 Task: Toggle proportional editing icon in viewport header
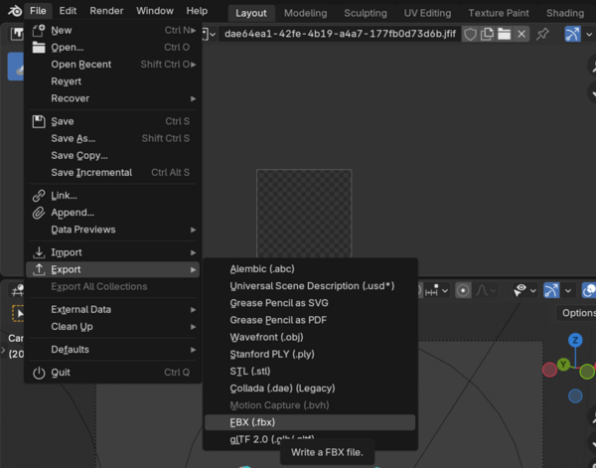[463, 291]
